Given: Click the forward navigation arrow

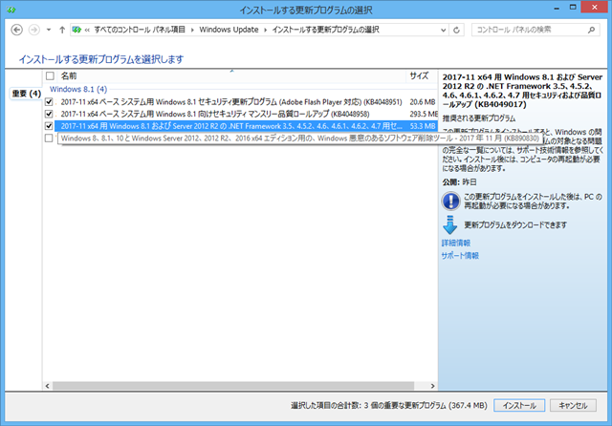Looking at the screenshot, I should pos(34,30).
